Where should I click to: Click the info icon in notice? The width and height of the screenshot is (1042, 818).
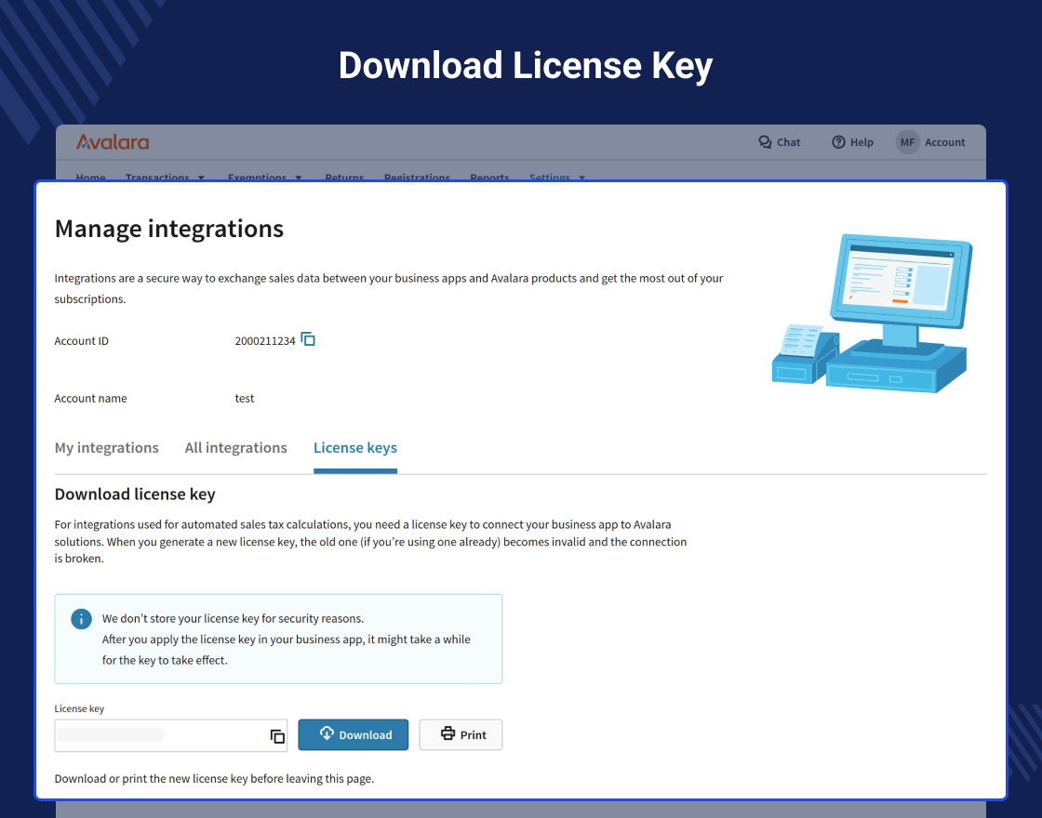81,619
